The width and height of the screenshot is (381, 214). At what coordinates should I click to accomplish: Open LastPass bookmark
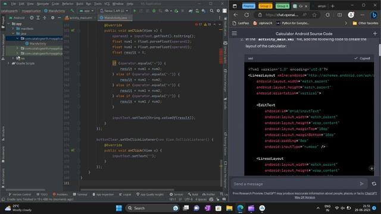tap(241, 23)
